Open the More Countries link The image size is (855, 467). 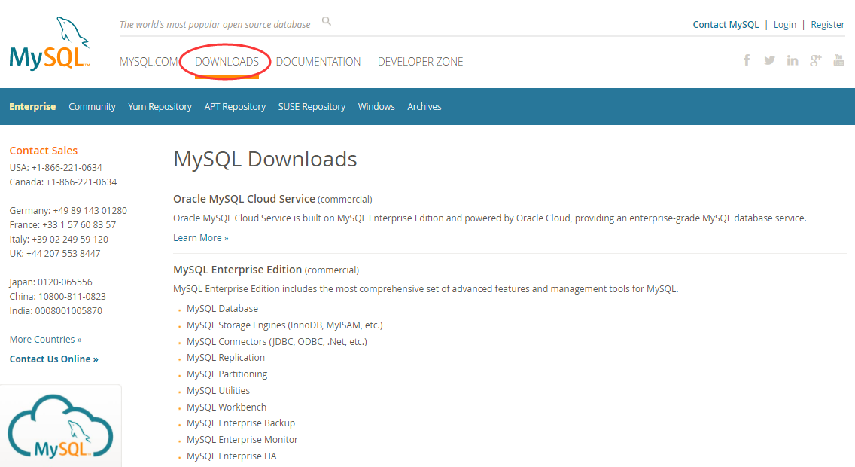tap(45, 340)
